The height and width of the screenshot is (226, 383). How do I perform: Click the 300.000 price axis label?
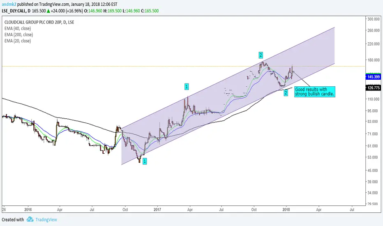[374, 19]
